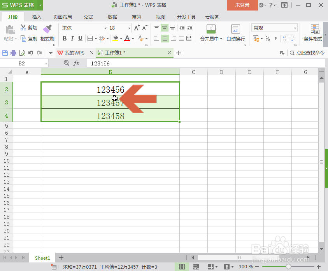Close the 工作簿1 document tab
The image size is (328, 271).
[169, 53]
